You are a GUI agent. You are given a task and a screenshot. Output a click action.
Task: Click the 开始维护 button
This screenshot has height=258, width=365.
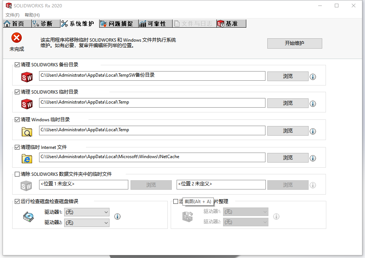coord(295,43)
